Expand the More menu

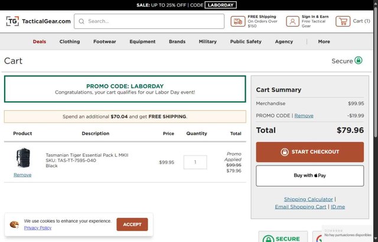point(324,42)
